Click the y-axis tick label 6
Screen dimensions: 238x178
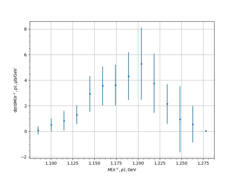click(x=26, y=55)
